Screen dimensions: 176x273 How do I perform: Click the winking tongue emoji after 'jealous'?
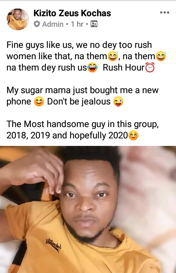point(118,101)
